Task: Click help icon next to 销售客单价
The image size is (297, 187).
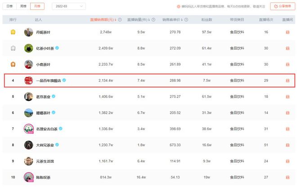Action: pyautogui.click(x=186, y=20)
